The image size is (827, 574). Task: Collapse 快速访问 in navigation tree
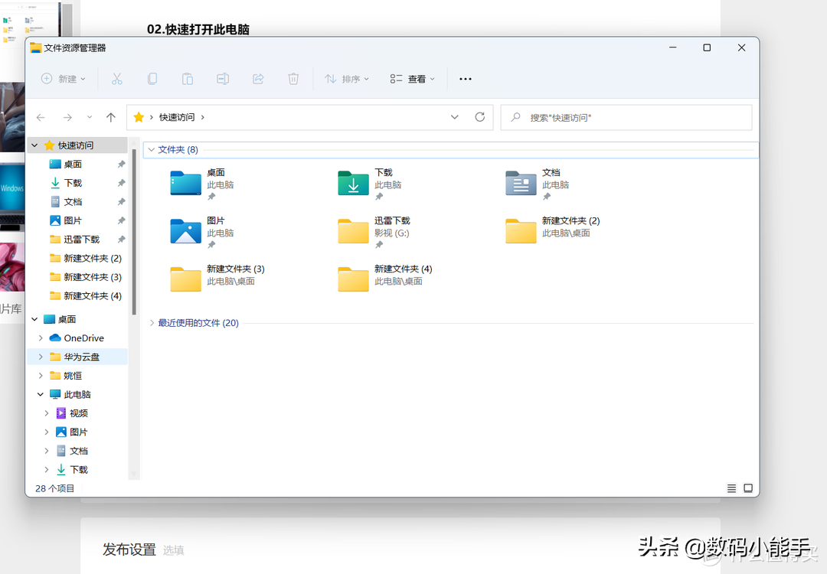34,145
